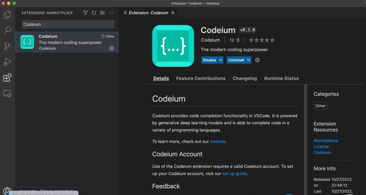This screenshot has width=366, height=195.
Task: Open the Explorer view in activity bar
Action: (7, 15)
